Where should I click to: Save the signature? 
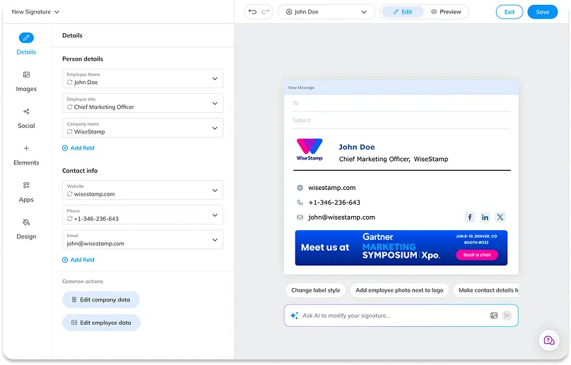pos(542,12)
